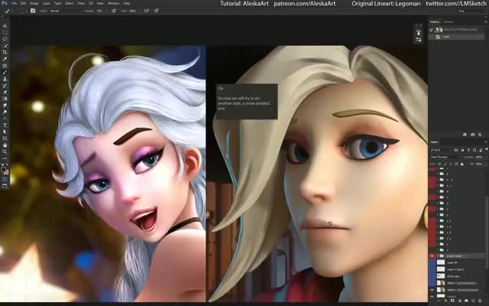
Task: Toggle pressure for size in options bar
Action: pyautogui.click(x=156, y=11)
